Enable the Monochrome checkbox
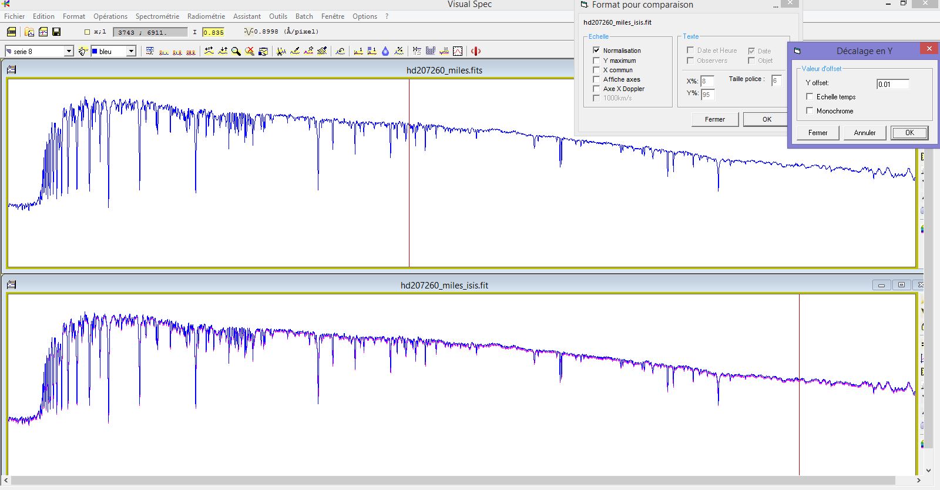The height and width of the screenshot is (490, 940). pyautogui.click(x=810, y=111)
